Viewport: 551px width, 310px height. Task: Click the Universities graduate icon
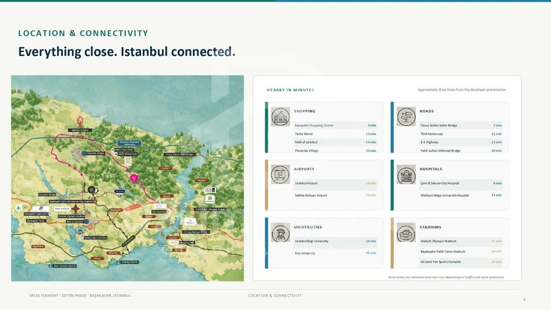click(x=280, y=232)
